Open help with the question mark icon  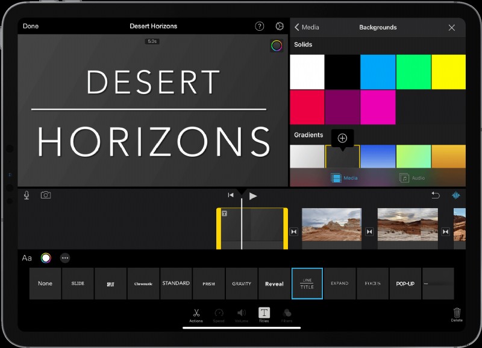(259, 26)
